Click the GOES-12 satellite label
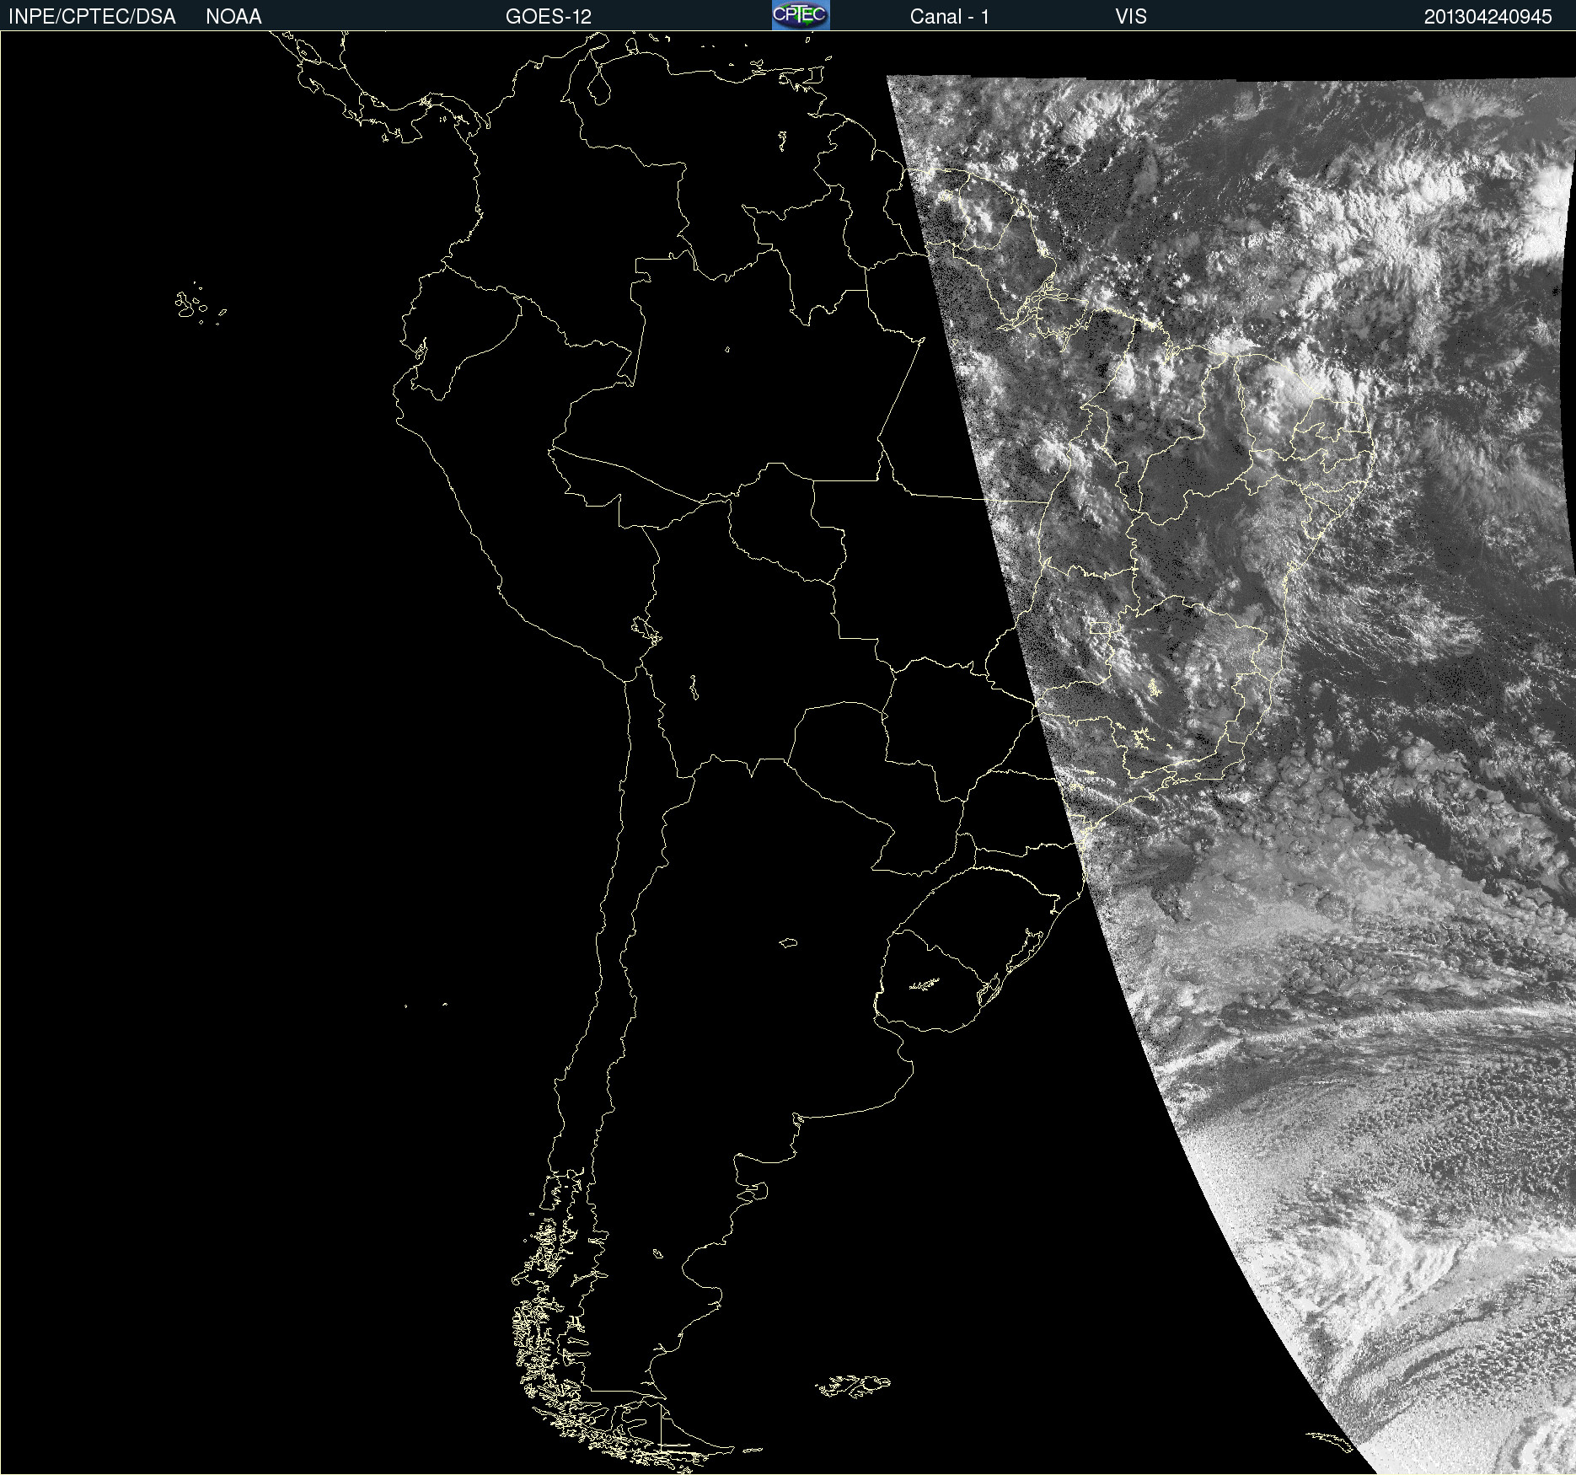Image resolution: width=1576 pixels, height=1475 pixels. [549, 17]
